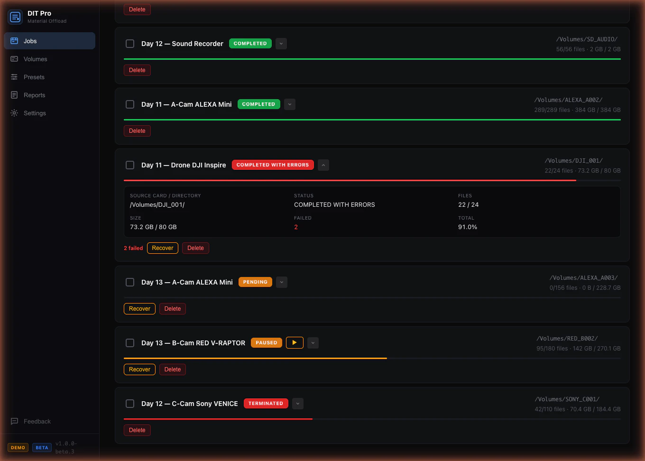The image size is (645, 461).
Task: Open Settings via its gear icon
Action: [14, 113]
